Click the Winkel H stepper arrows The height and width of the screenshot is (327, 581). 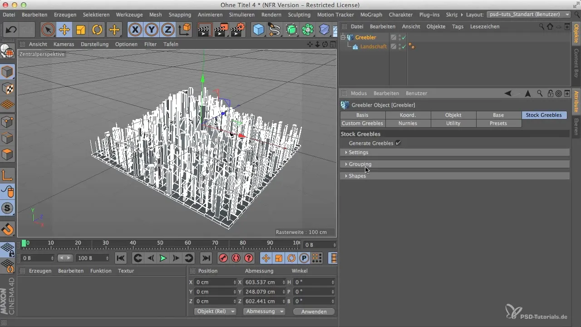click(x=333, y=282)
